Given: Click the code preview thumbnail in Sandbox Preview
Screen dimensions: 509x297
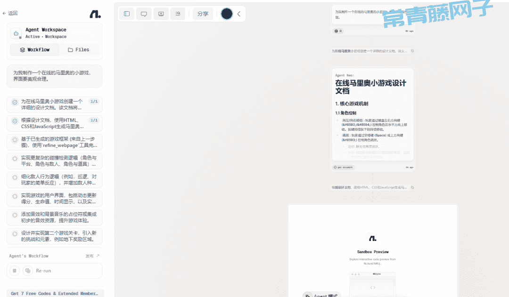Looking at the screenshot, I should pyautogui.click(x=373, y=284).
